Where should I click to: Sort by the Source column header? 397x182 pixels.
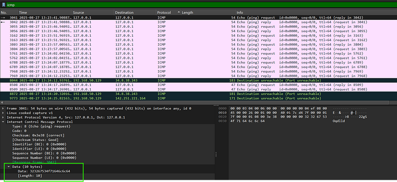coord(93,12)
